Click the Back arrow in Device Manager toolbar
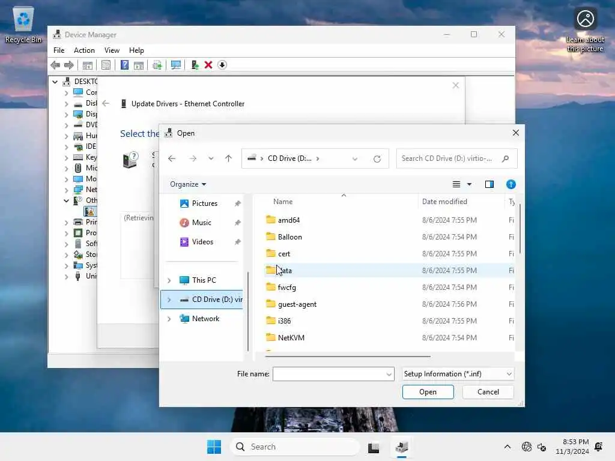Viewport: 615px width, 461px height. click(x=55, y=65)
